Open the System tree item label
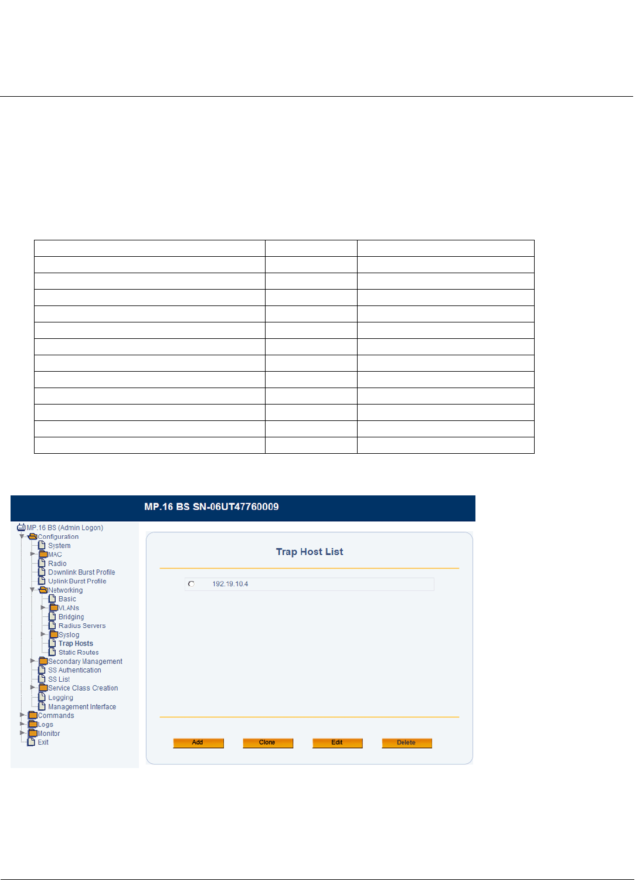The image size is (639, 880). pos(59,546)
